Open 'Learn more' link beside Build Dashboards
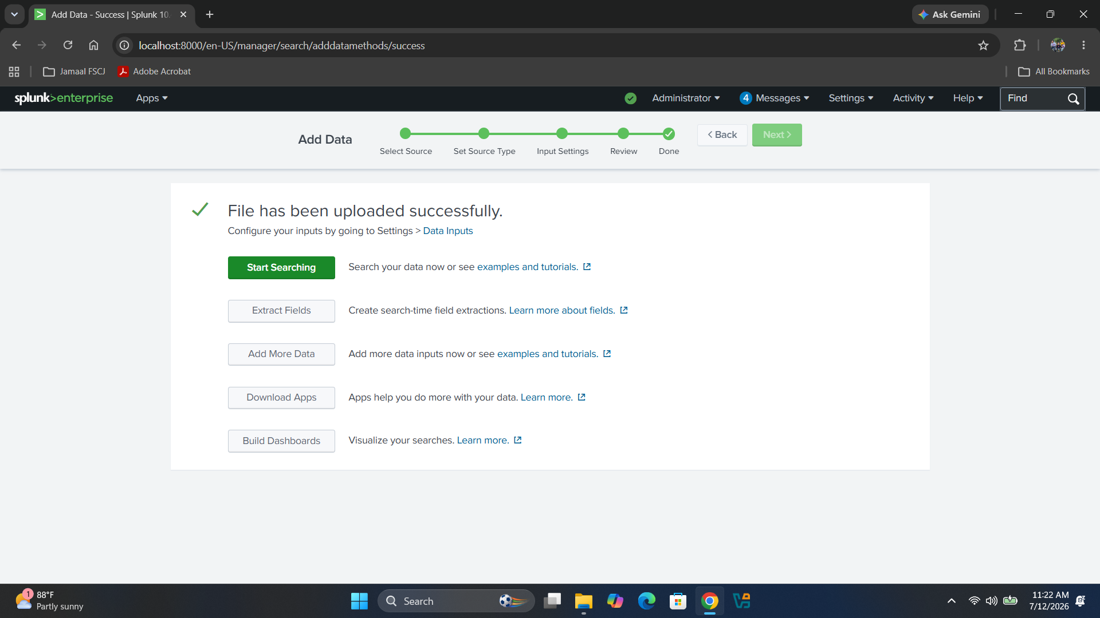Screen dimensions: 1100x618 (x=483, y=440)
